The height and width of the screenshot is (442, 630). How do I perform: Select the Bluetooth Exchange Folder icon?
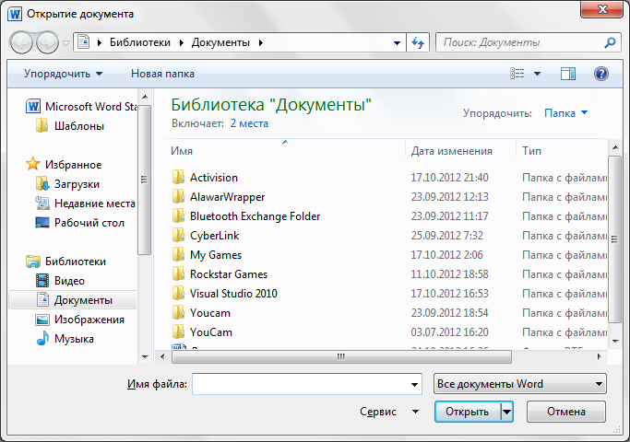(178, 215)
